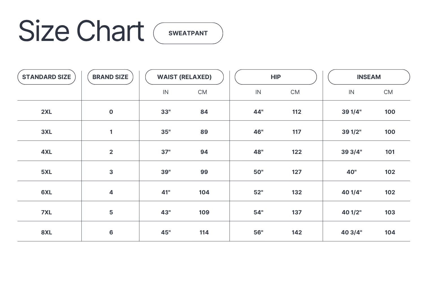
Task: Select the 142 hip centimeter value
Action: tap(297, 232)
